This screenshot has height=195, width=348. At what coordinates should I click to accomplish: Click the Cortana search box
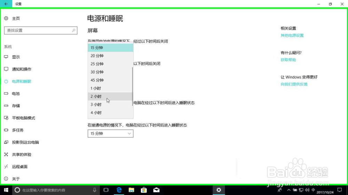coord(55,190)
